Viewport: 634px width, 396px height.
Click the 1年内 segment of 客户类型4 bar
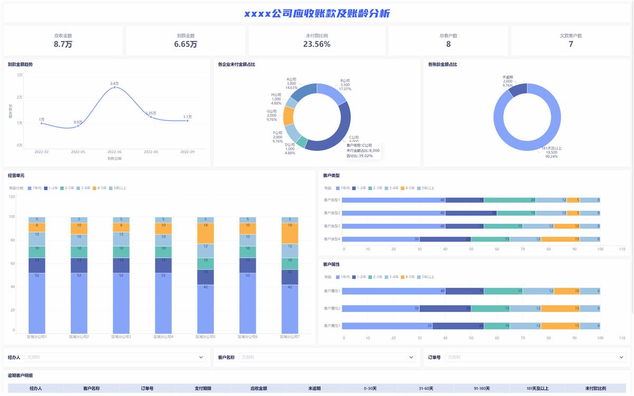click(381, 239)
